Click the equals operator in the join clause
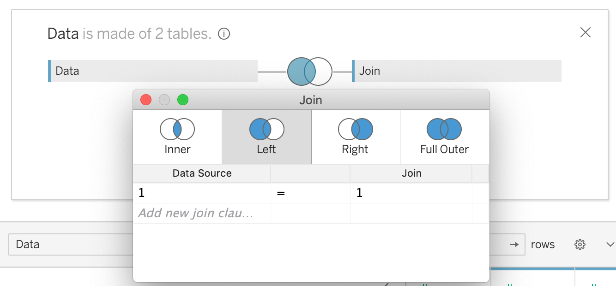 coord(281,193)
